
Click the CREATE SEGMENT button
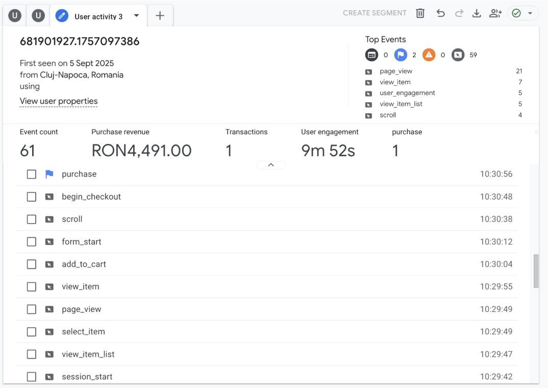tap(375, 13)
